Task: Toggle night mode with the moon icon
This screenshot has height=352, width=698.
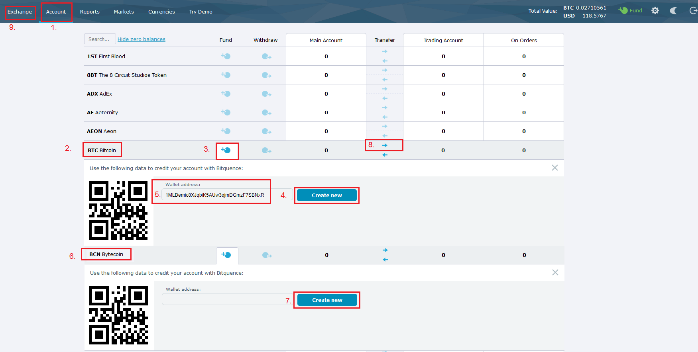Action: 673,11
